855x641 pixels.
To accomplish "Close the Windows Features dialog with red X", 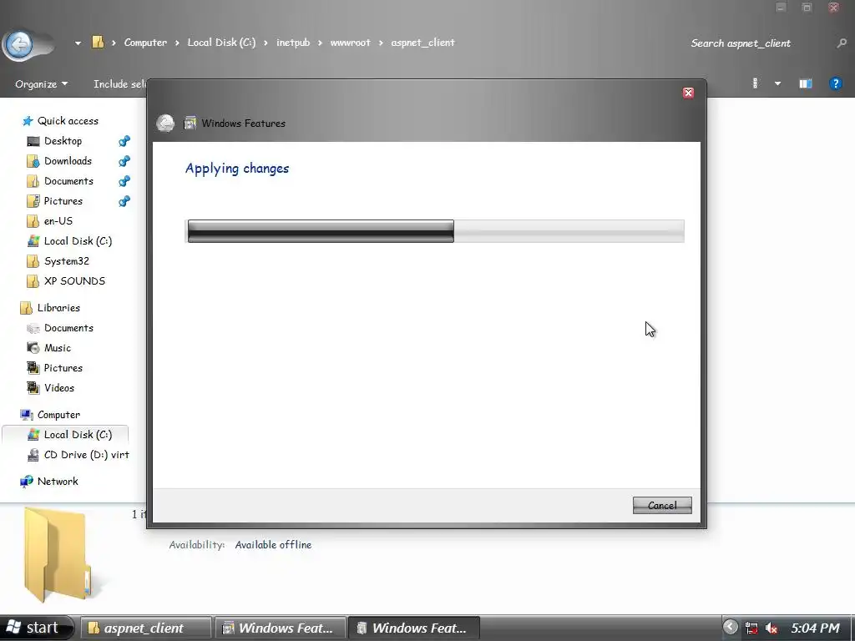I will coord(688,93).
